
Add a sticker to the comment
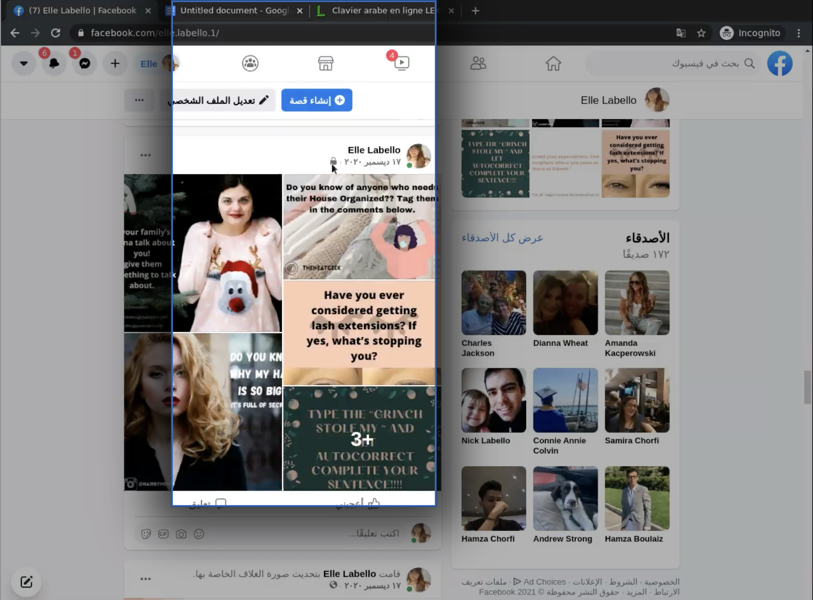(146, 534)
